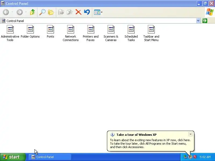The height and width of the screenshot is (161, 215).
Task: Open the Start menu
Action: click(x=13, y=157)
